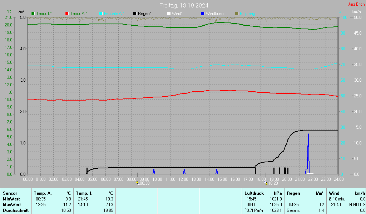This screenshot has height=214, width=366.
Task: Click the '21:40' wind maximum time
Action: (x=336, y=205)
